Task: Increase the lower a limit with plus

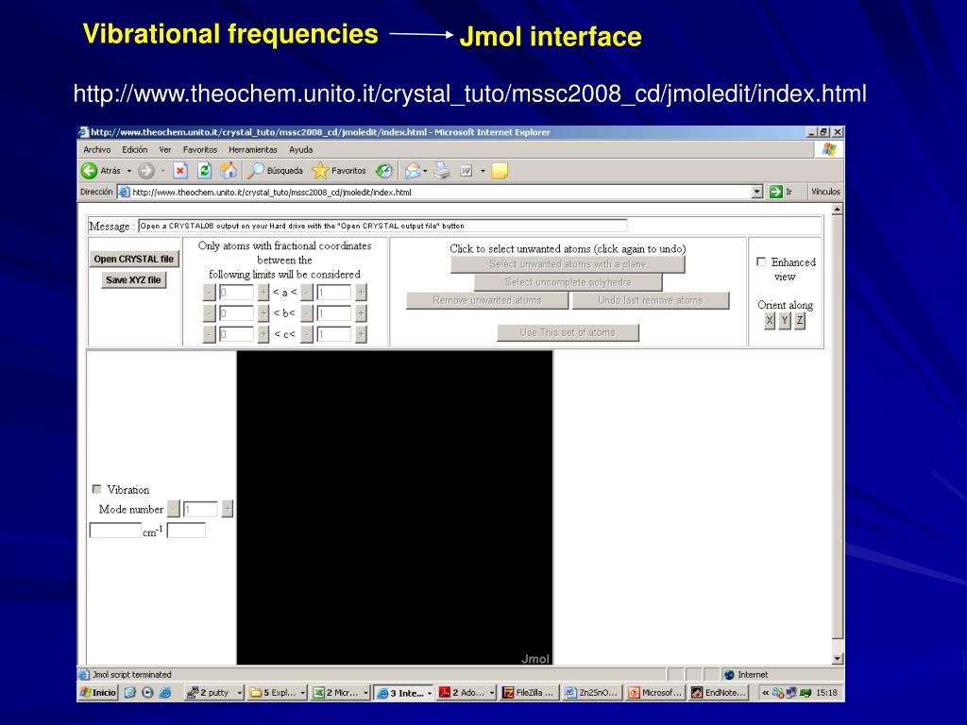Action: coord(263,293)
